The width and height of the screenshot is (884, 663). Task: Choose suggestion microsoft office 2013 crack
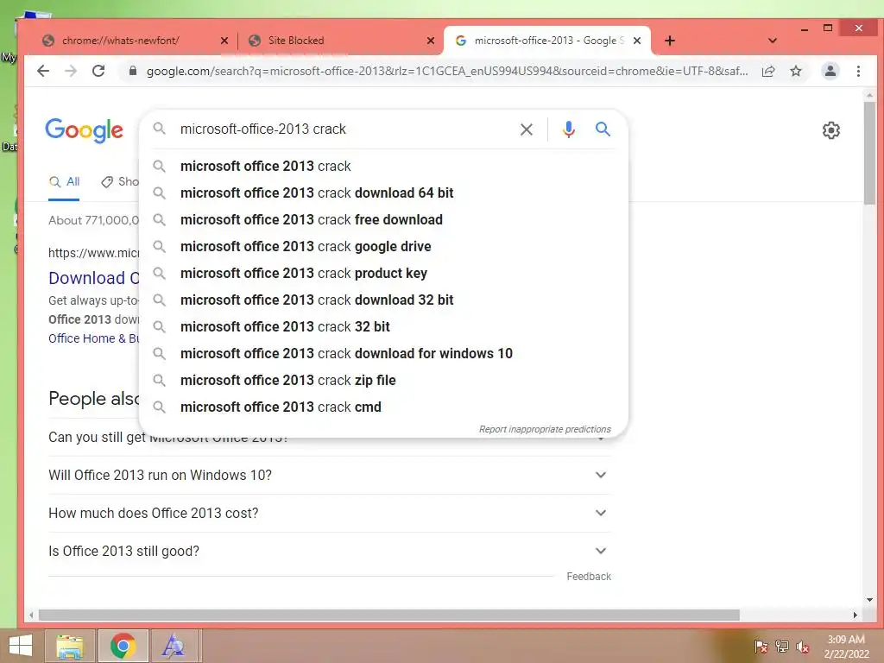coord(383,167)
